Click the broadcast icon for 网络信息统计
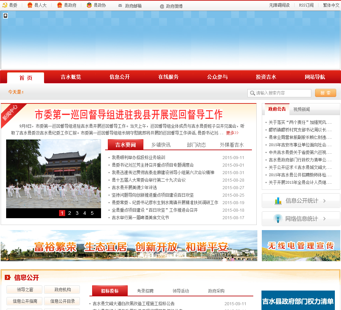This screenshot has height=310, width=341. click(278, 219)
